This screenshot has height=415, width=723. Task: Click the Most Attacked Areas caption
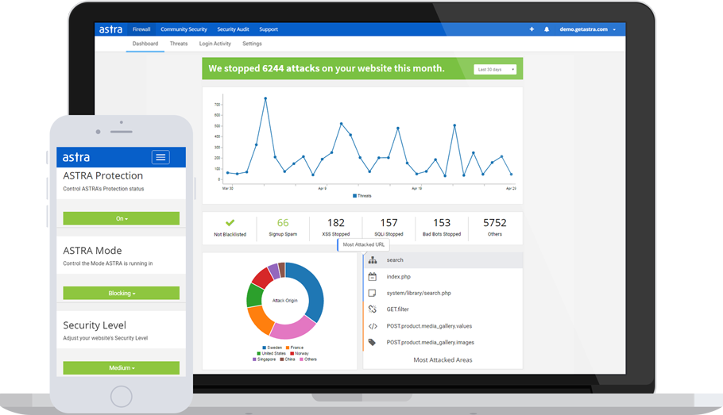point(443,360)
